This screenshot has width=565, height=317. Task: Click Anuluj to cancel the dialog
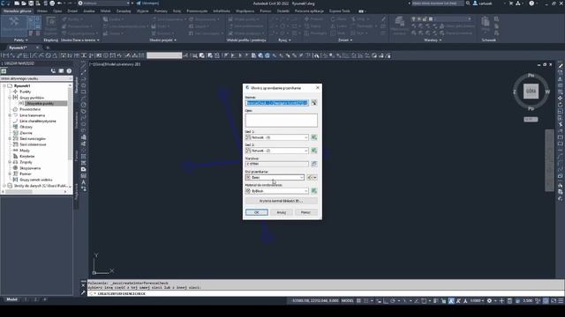point(281,212)
